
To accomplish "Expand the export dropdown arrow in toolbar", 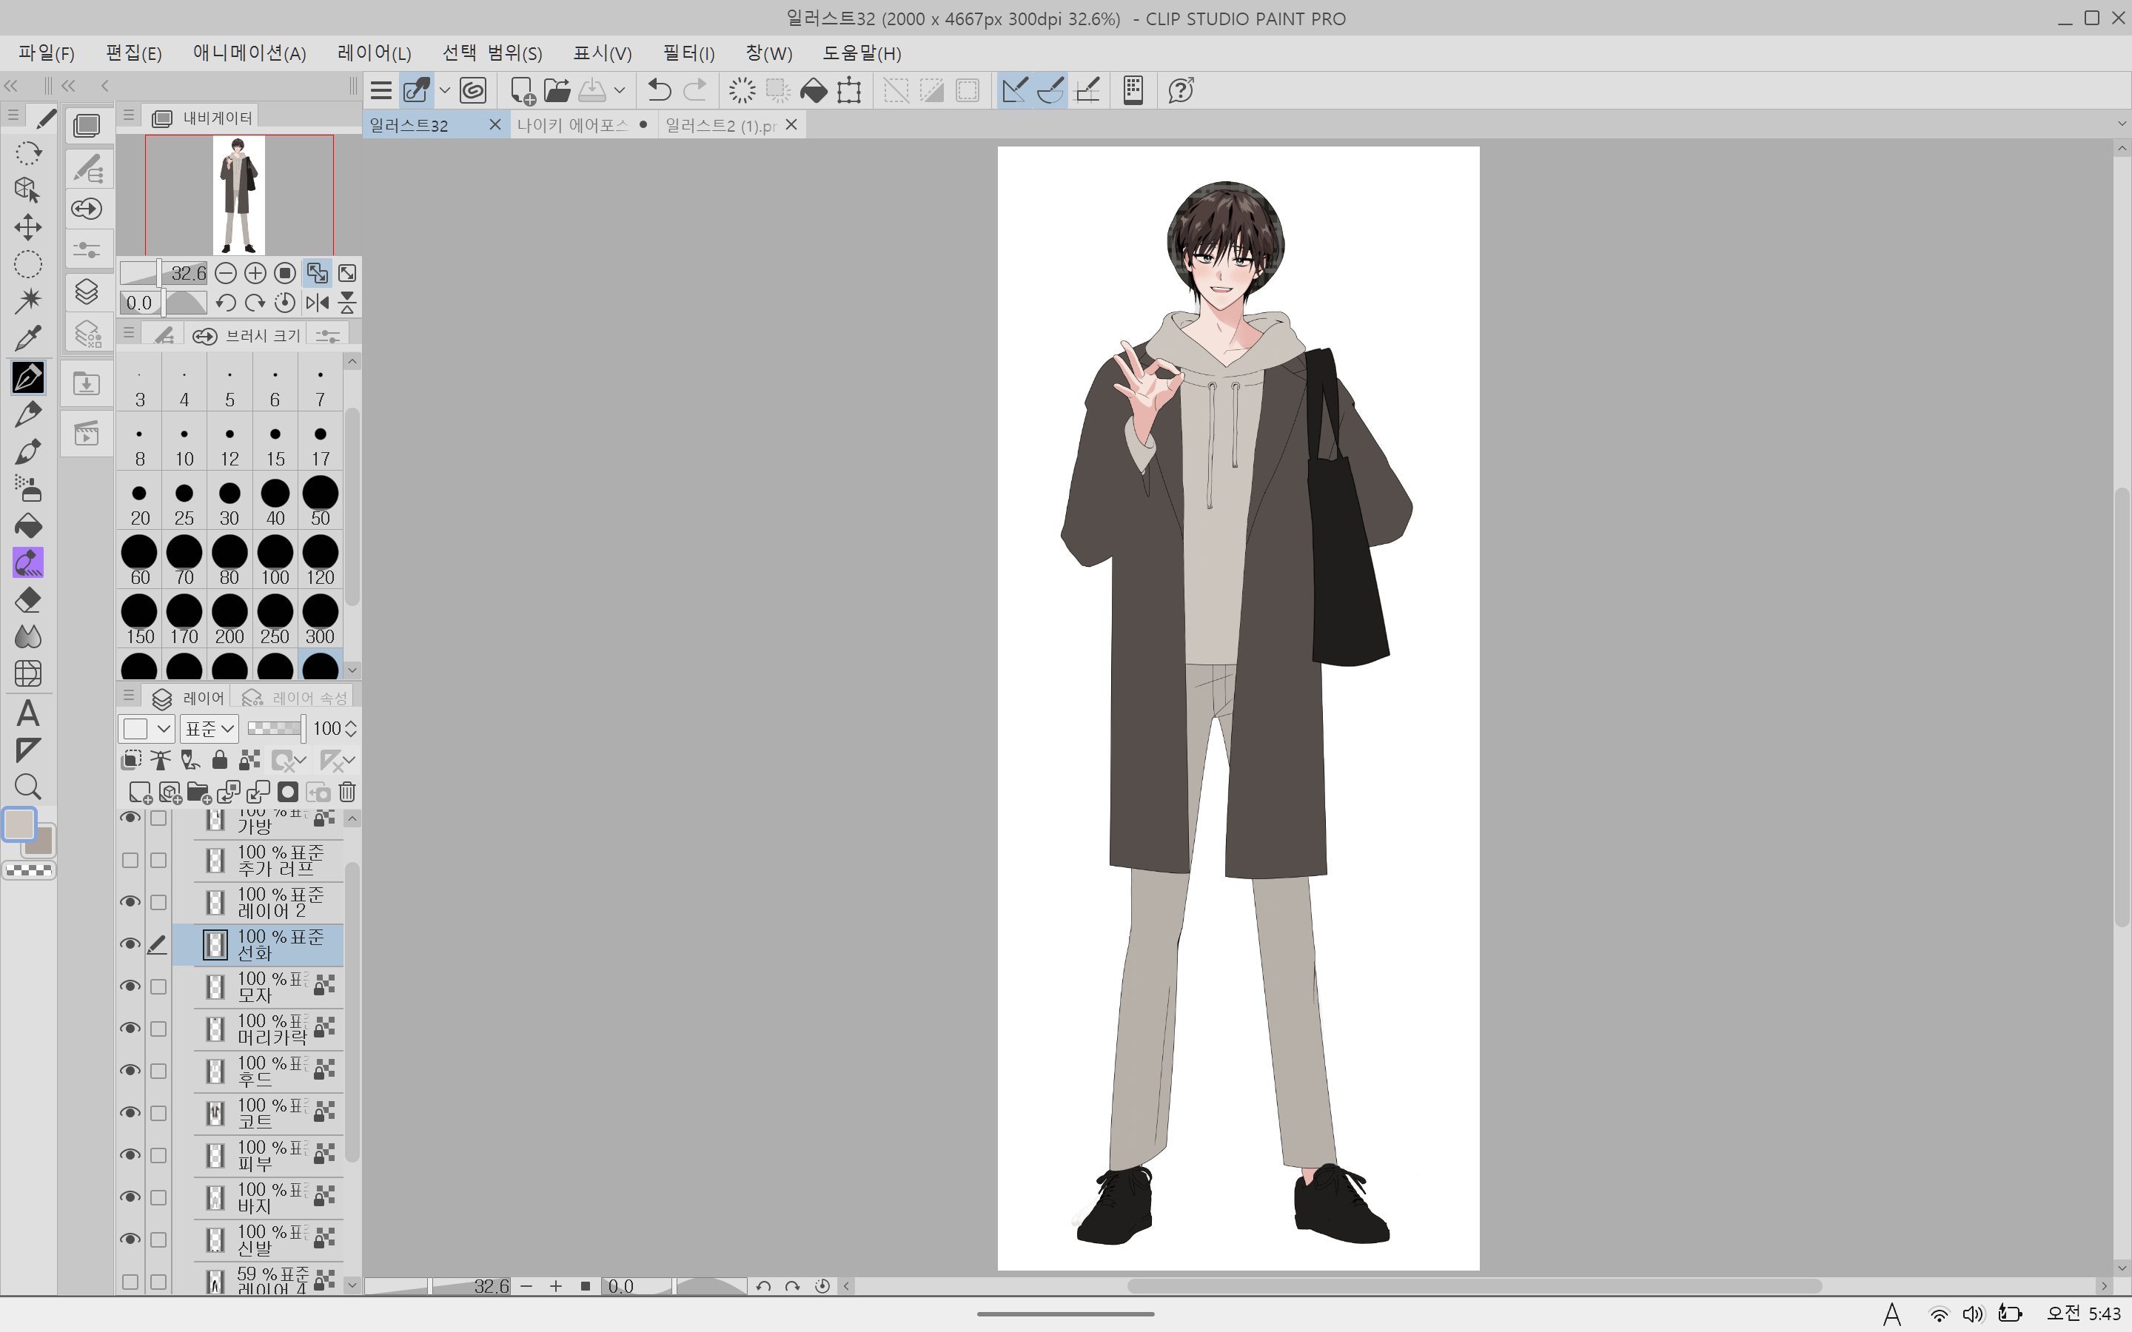I will pos(620,90).
